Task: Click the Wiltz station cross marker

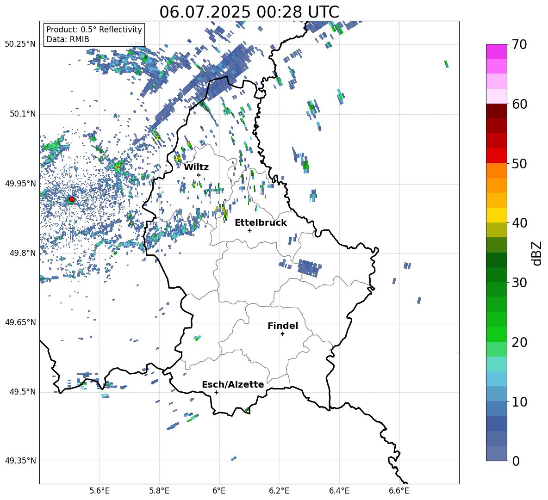Action: [x=199, y=175]
